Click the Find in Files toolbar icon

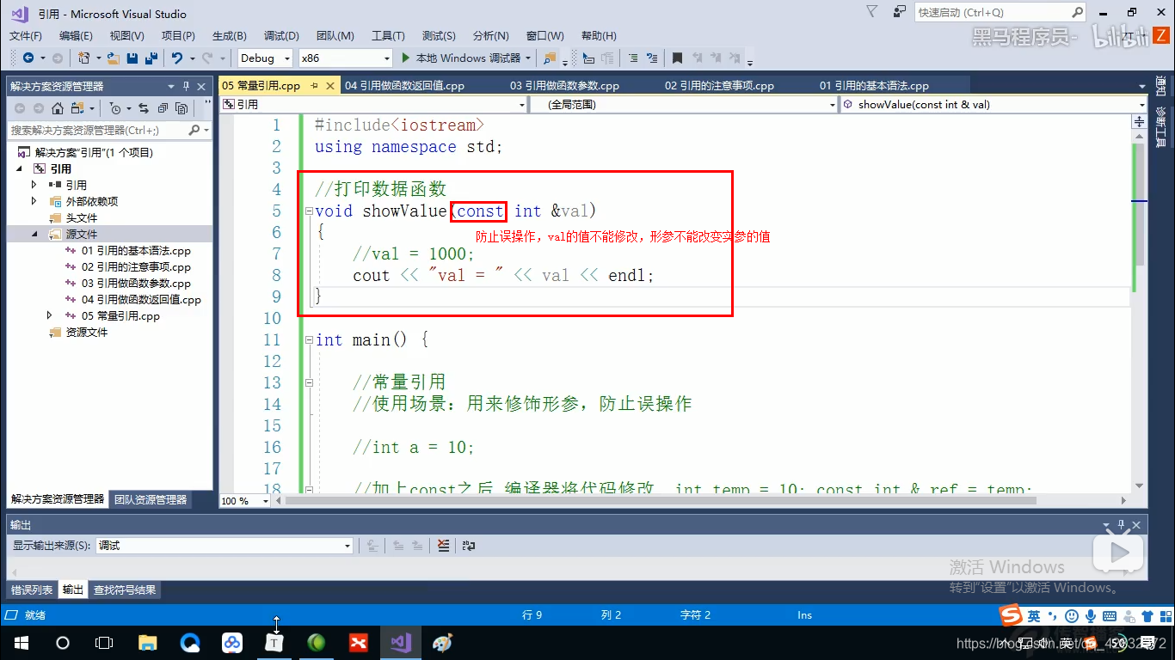tap(550, 58)
